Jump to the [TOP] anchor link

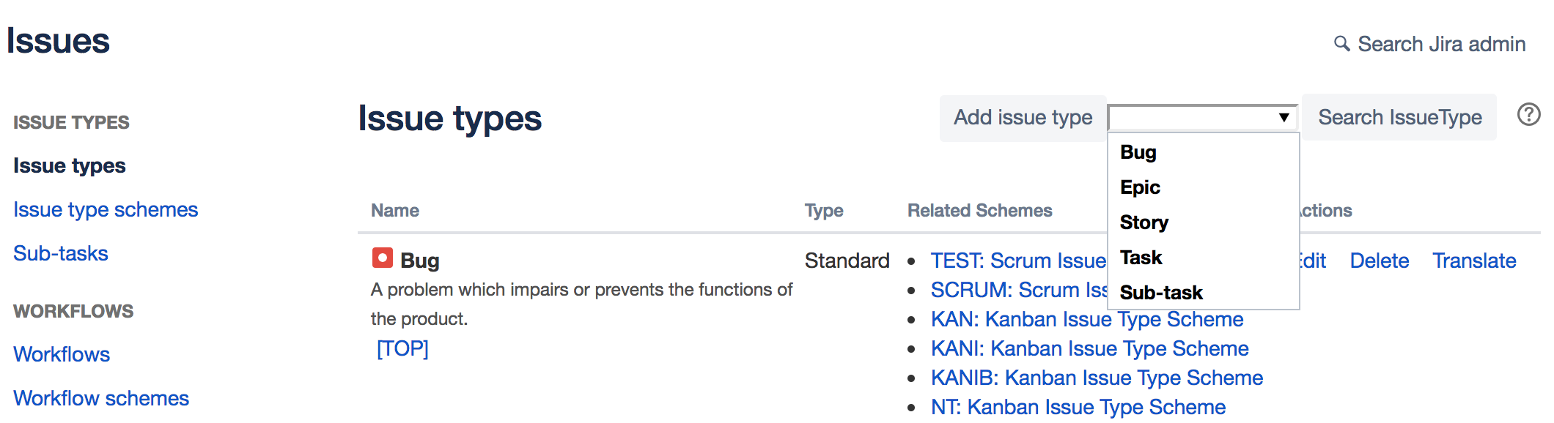(402, 349)
